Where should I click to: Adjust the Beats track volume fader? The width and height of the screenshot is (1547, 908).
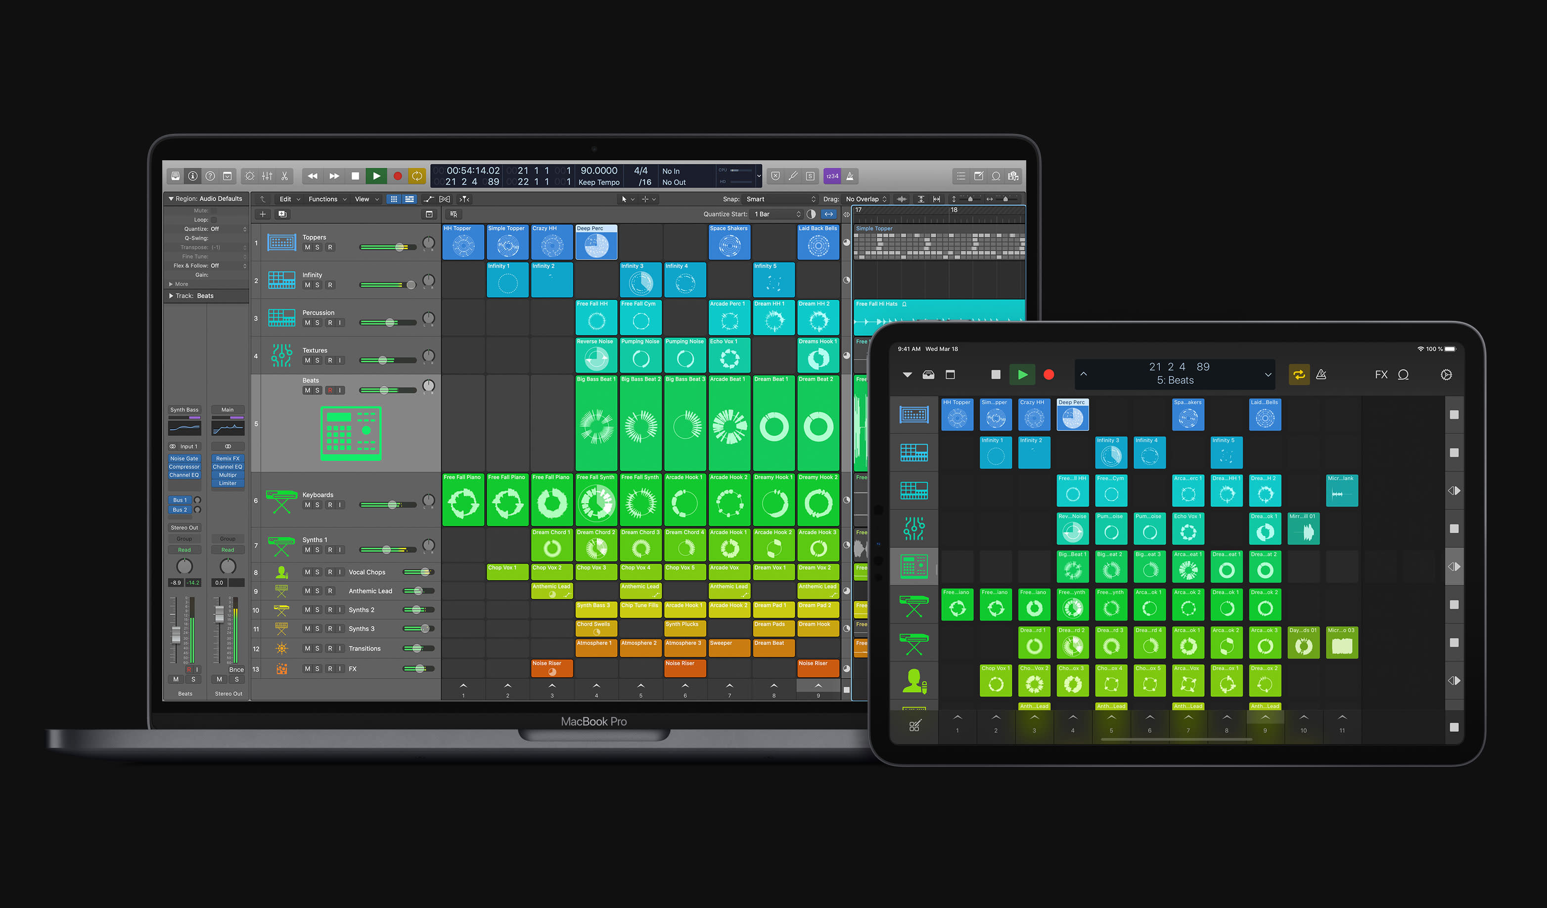(x=385, y=389)
